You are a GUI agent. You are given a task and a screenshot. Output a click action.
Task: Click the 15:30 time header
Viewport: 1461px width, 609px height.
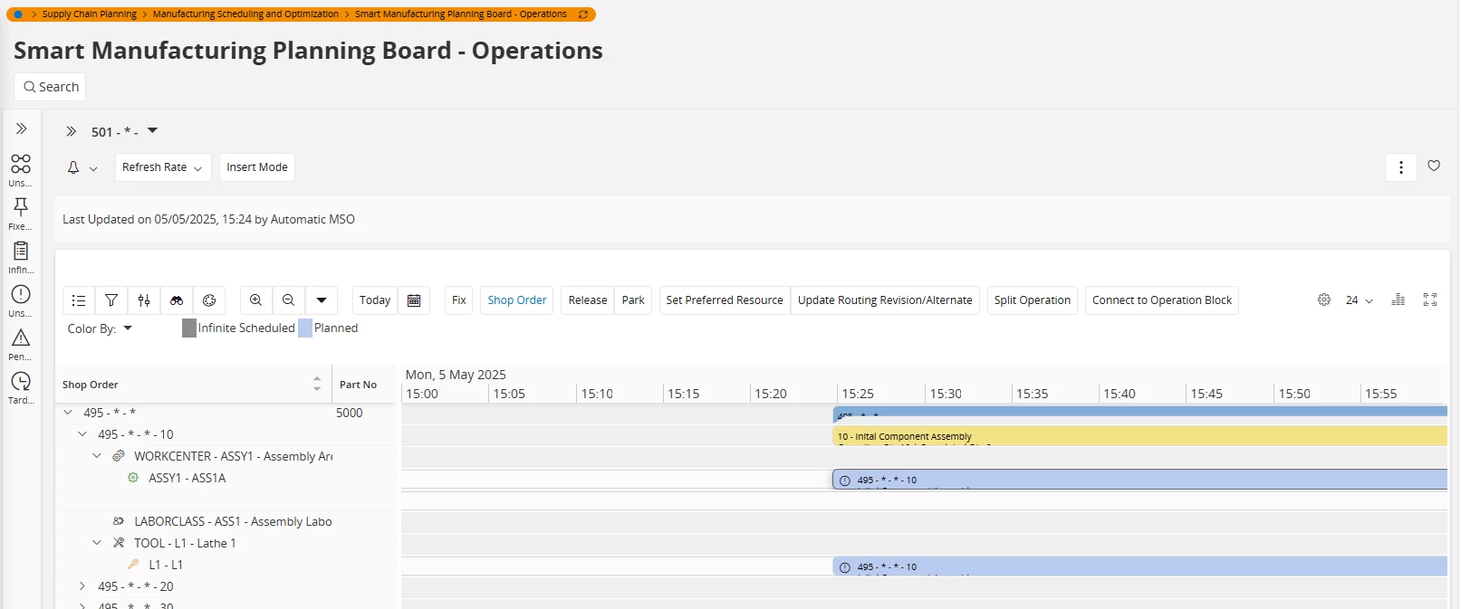pos(946,394)
